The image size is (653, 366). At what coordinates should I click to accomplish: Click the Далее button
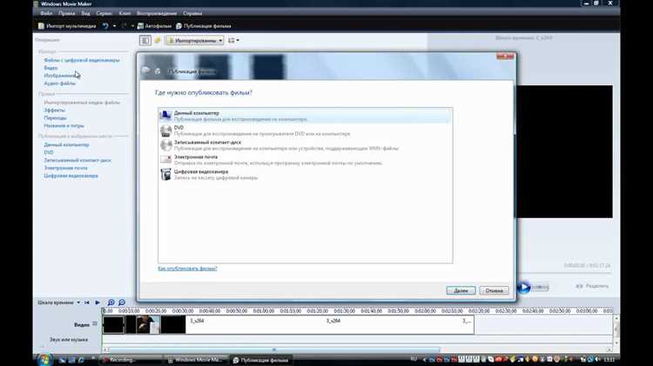(x=461, y=290)
